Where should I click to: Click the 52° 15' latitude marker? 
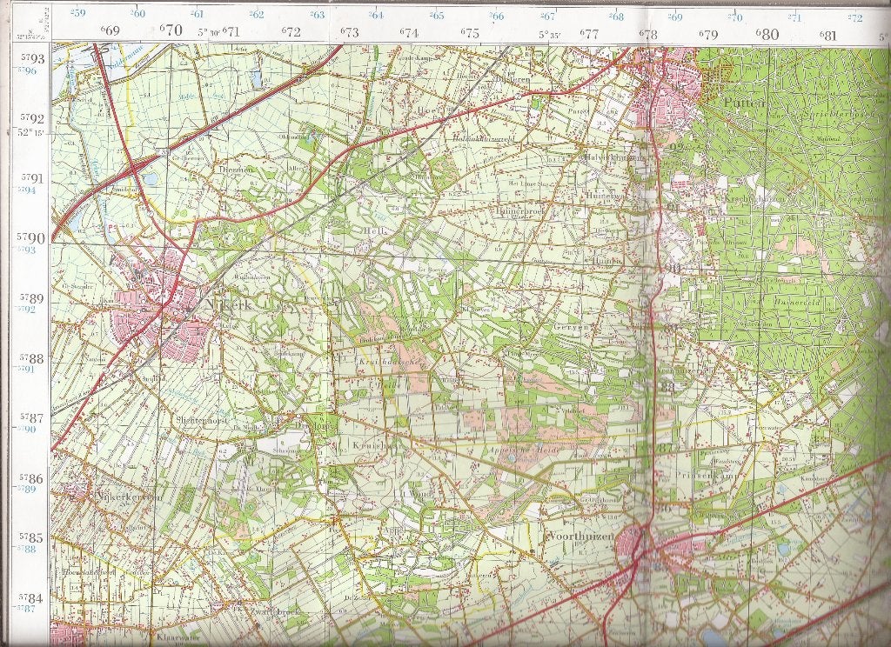(31, 132)
